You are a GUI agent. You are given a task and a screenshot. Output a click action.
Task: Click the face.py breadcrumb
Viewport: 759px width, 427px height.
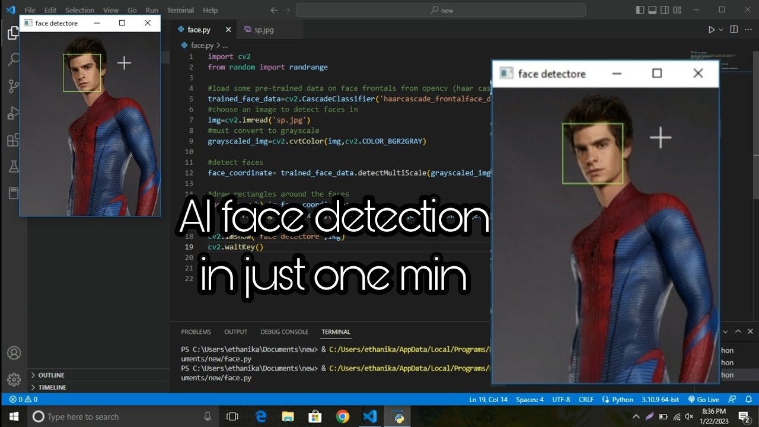click(201, 45)
